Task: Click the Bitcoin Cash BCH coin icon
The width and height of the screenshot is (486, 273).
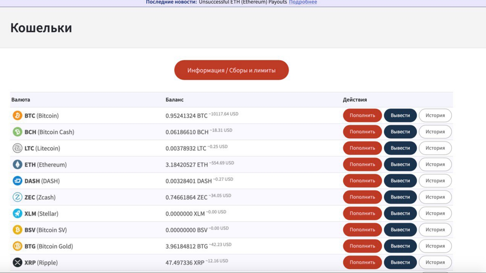Action: tap(18, 132)
